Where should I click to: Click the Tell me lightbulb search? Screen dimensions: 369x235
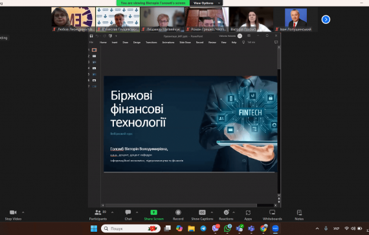(x=249, y=42)
